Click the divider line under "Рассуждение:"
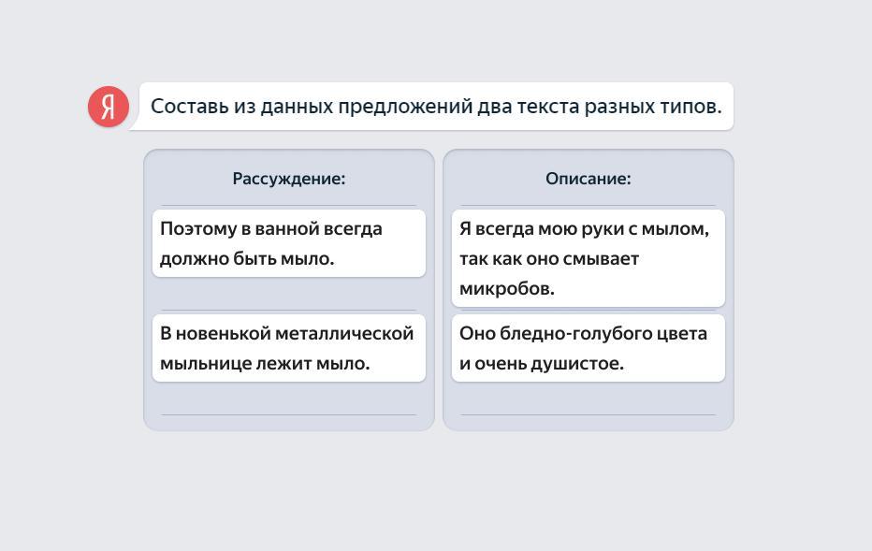Viewport: 872px width, 551px height. coord(289,205)
